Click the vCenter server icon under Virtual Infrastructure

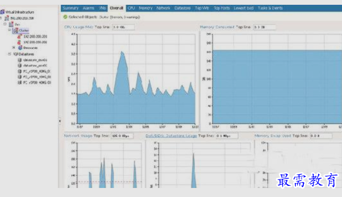(x=7, y=18)
